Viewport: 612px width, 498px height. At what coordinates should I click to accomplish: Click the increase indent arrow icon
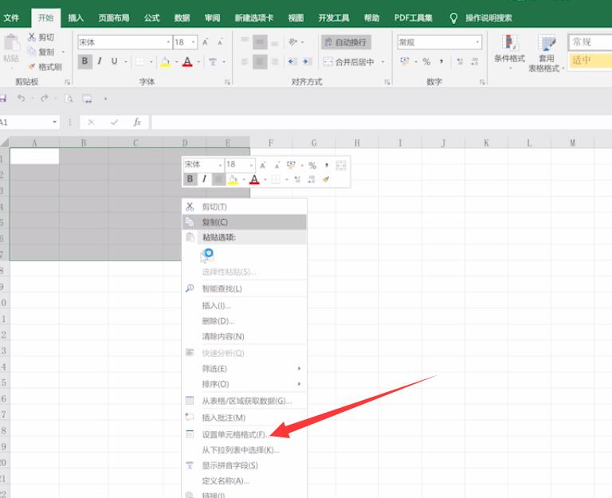(x=306, y=61)
